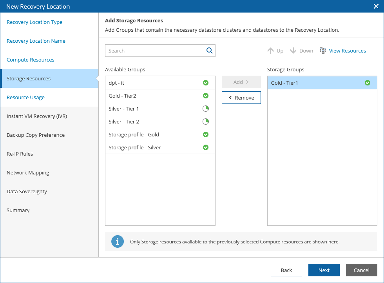
Task: Open the View Resources link
Action: (x=347, y=51)
